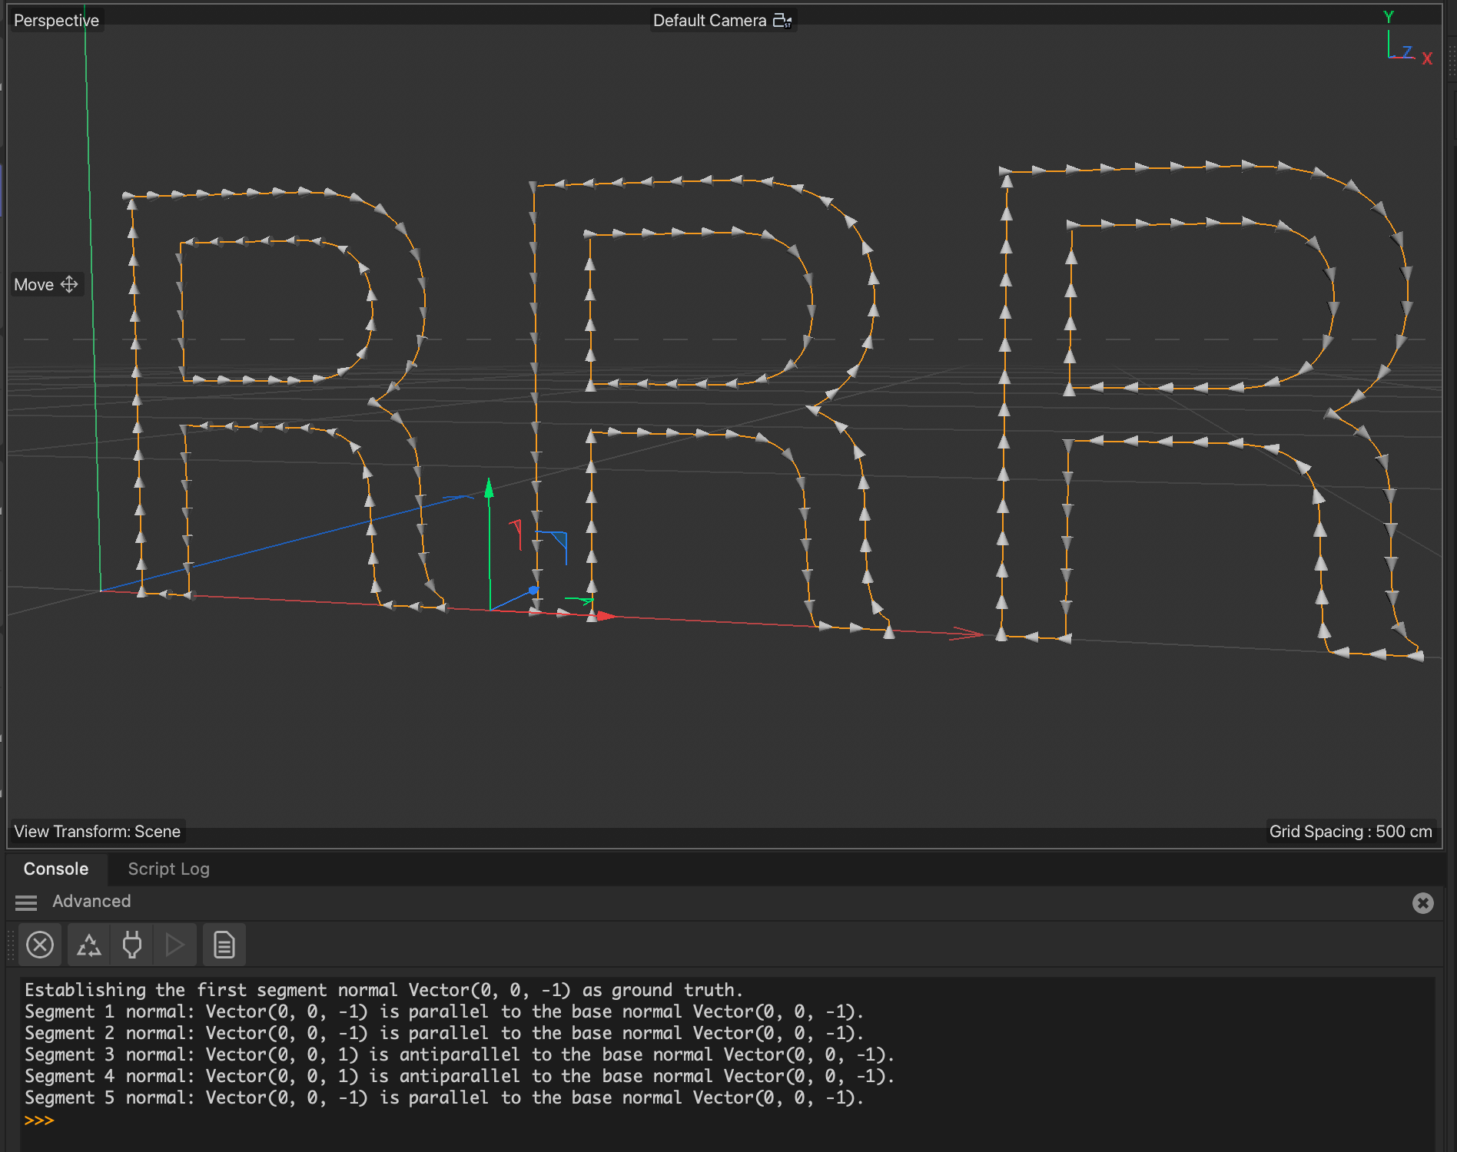Viewport: 1457px width, 1152px height.
Task: Click the 'Segment 2 normal' console line
Action: [x=444, y=1033]
